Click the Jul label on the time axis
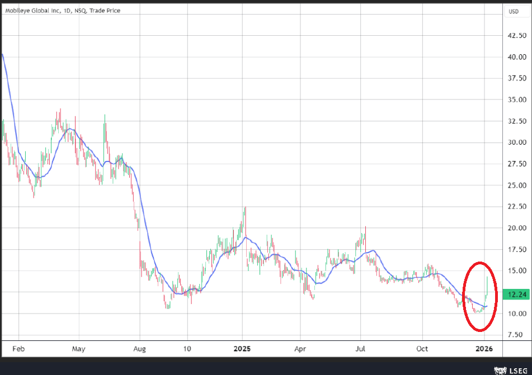Screen dimensions: 532x375 coord(360,349)
